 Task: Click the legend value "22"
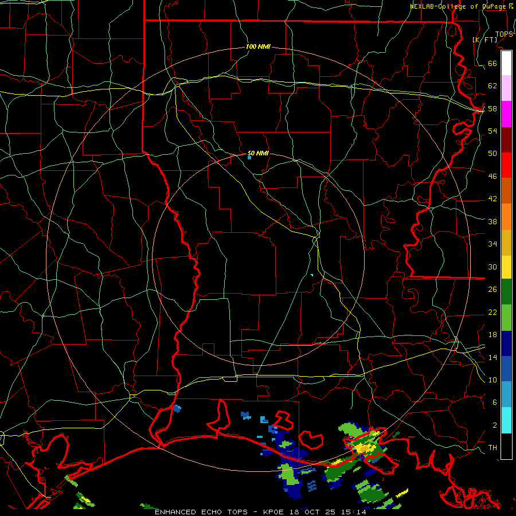point(492,312)
